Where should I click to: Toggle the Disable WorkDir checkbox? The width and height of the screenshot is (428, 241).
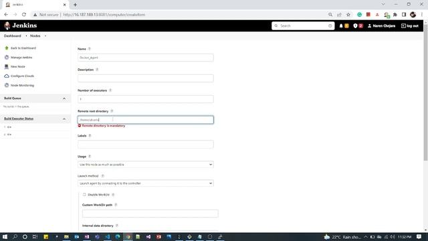84,195
